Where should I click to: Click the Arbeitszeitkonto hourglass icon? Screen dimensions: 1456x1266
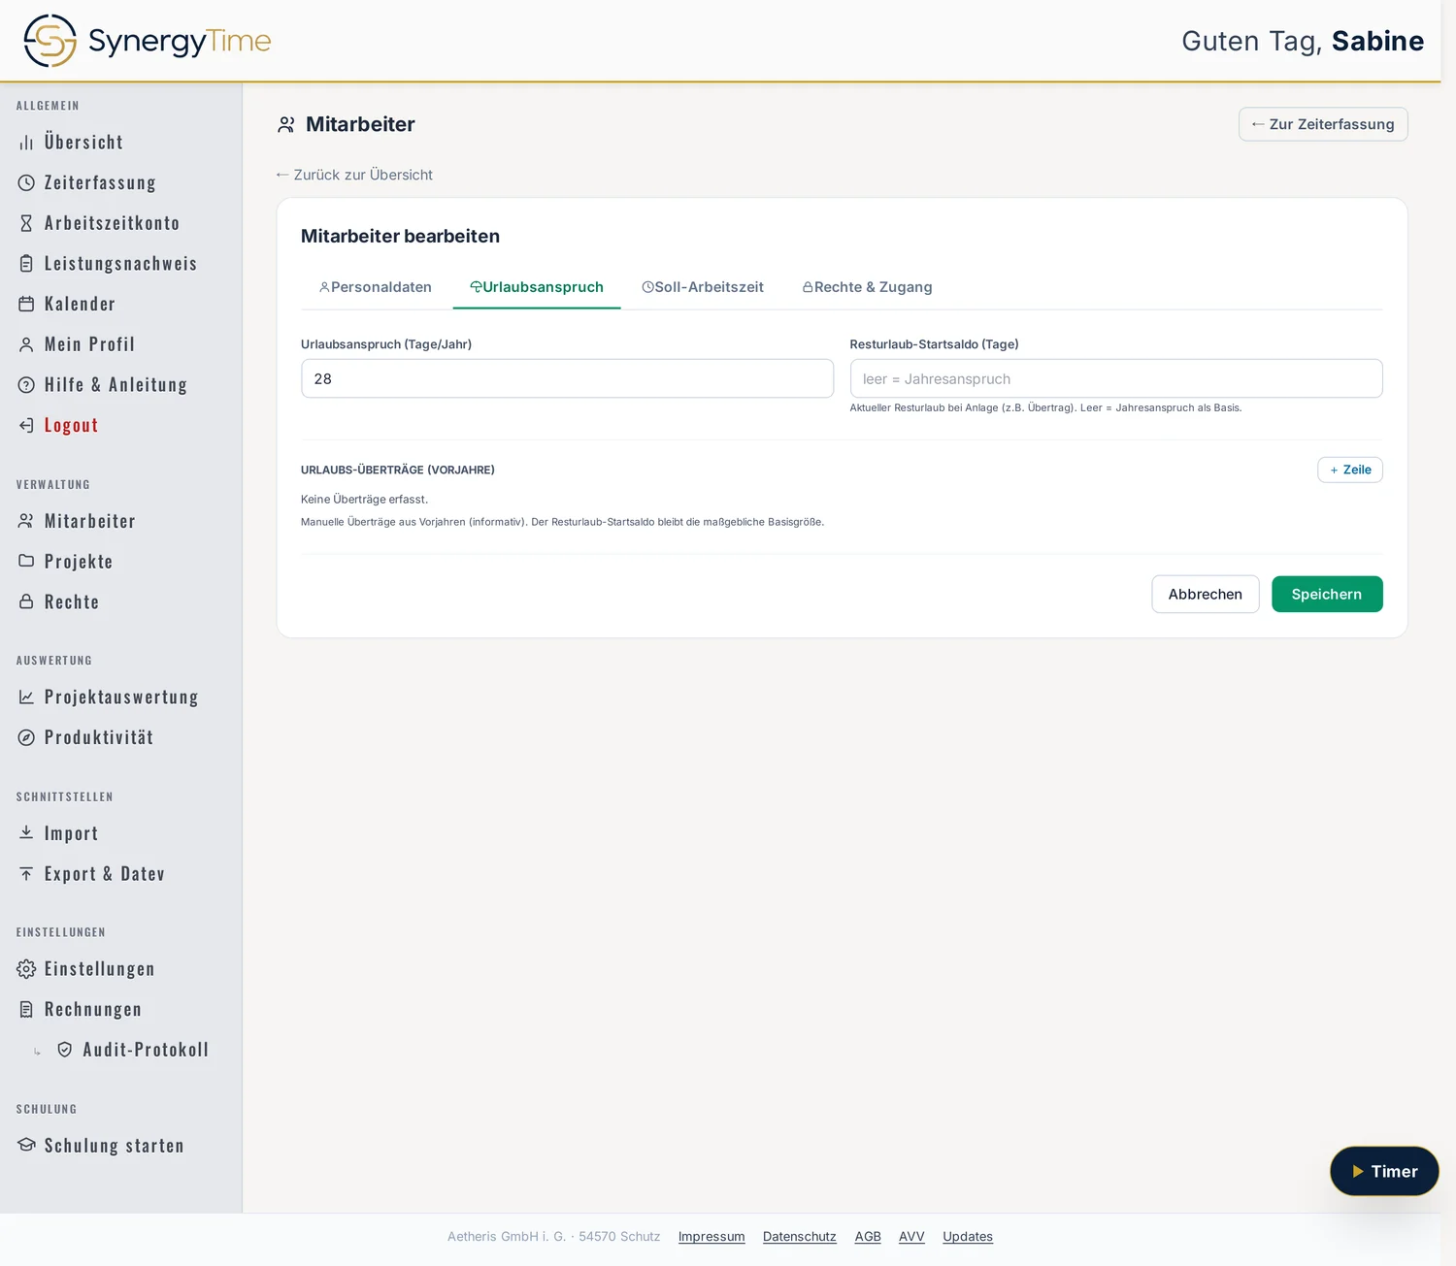click(x=26, y=223)
